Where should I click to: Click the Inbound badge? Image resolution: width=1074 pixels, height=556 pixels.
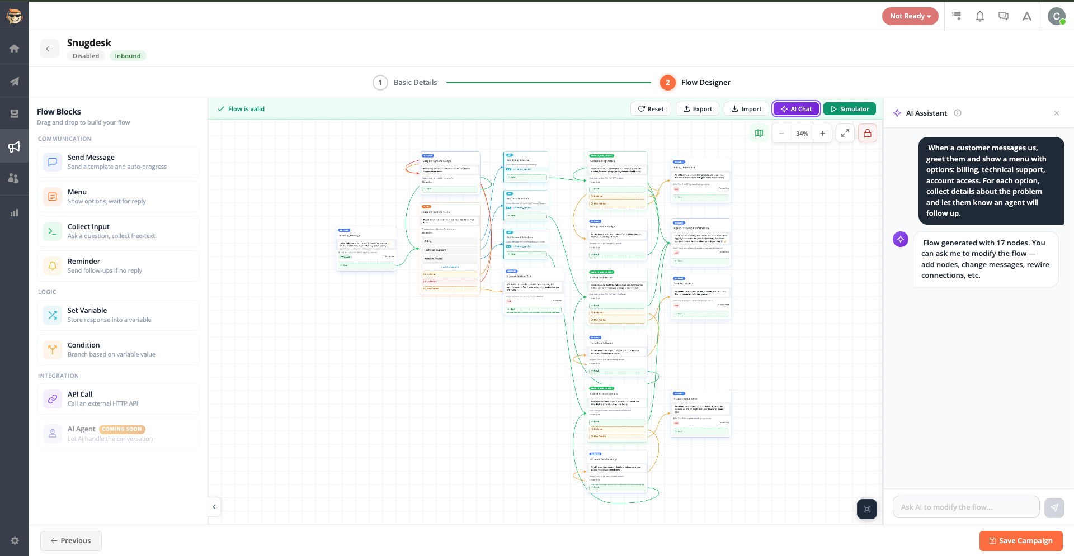click(128, 56)
